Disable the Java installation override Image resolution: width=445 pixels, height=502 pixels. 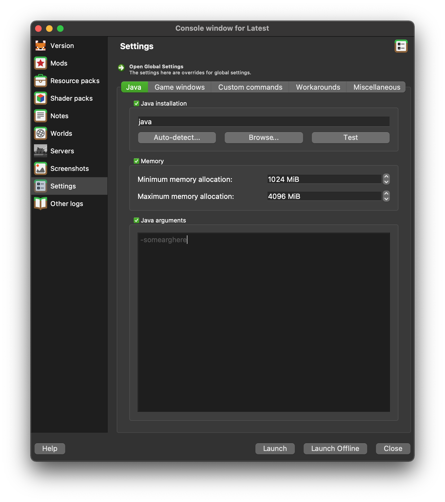(136, 103)
